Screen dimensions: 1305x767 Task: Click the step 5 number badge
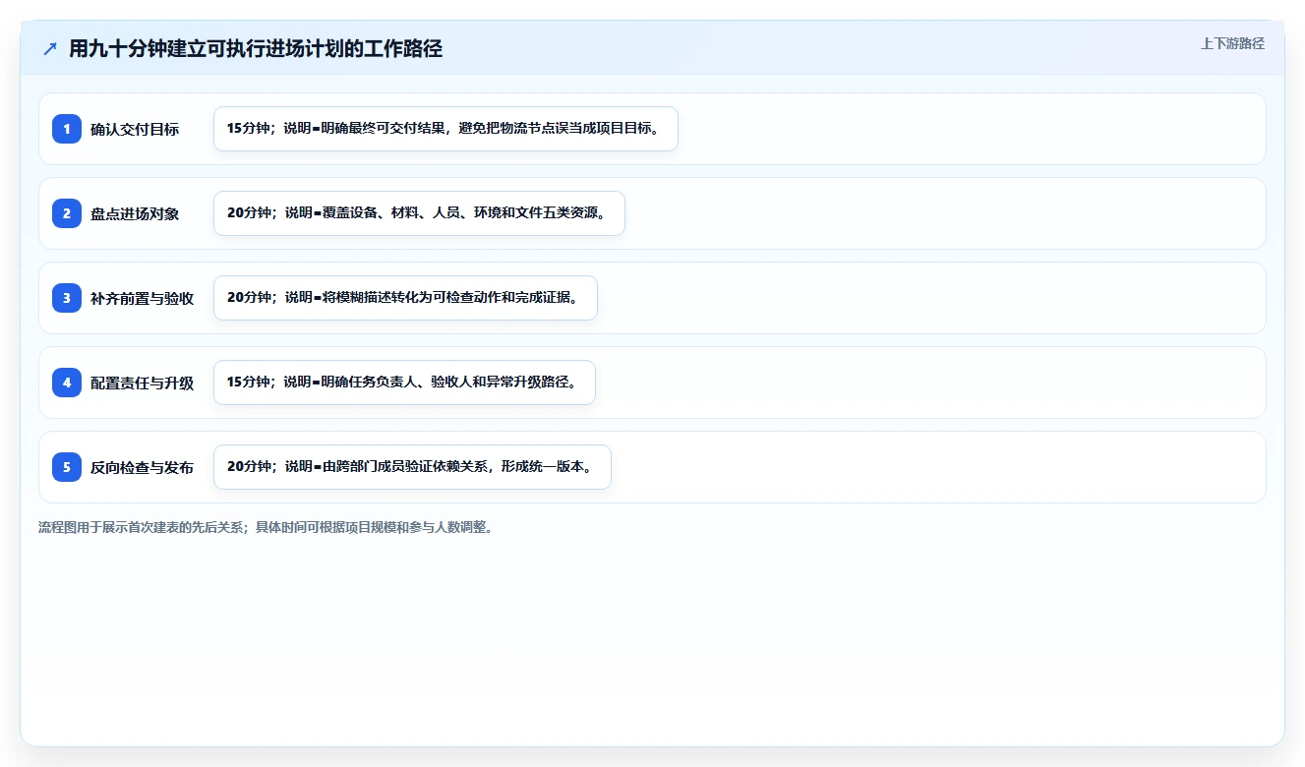coord(67,467)
